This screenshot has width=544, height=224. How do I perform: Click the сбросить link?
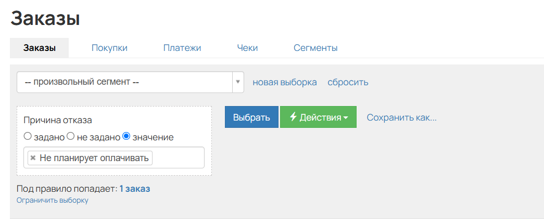coord(348,83)
